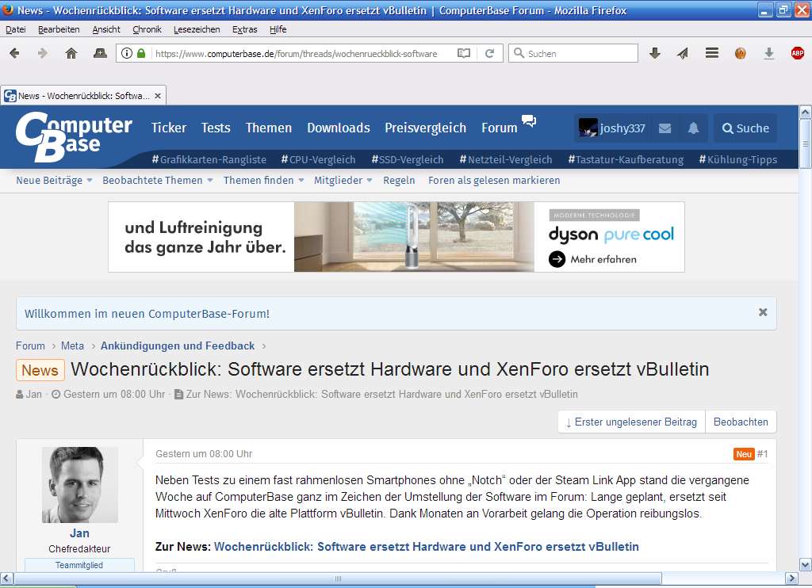This screenshot has width=812, height=588.
Task: Dismiss the Willkommen forum notice
Action: pyautogui.click(x=763, y=312)
